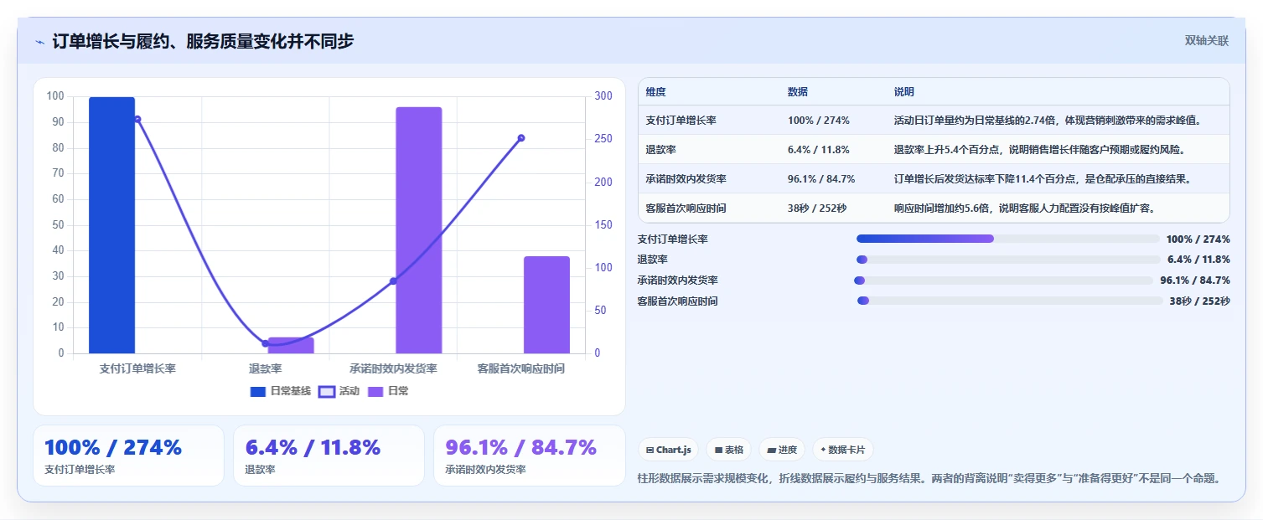The height and width of the screenshot is (520, 1263).
Task: Click the 300 tick on right axis
Action: tap(603, 96)
